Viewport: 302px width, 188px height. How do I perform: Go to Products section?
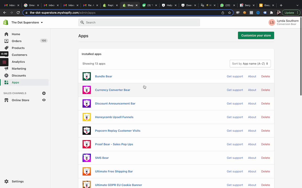point(18,48)
